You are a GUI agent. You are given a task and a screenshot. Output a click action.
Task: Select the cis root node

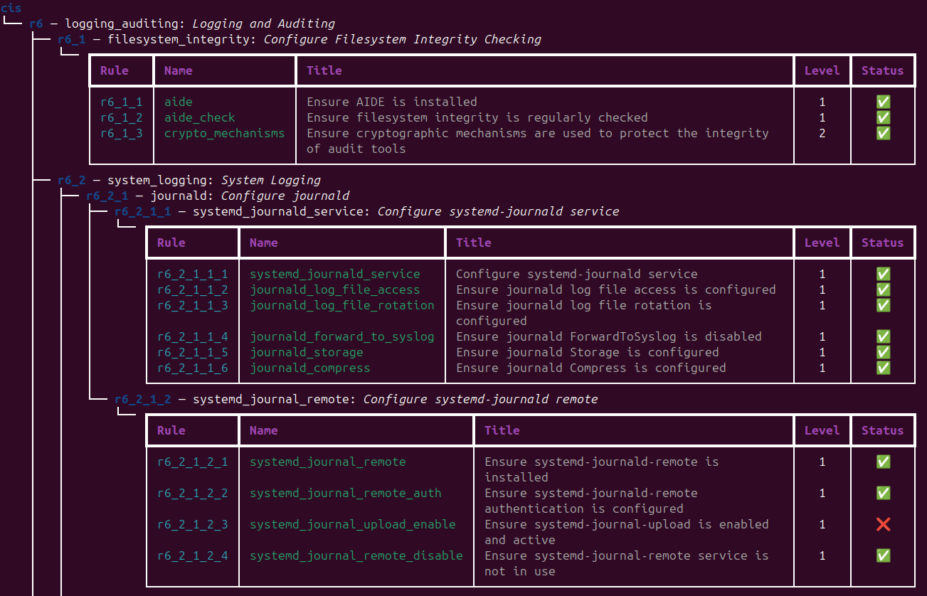pos(11,8)
